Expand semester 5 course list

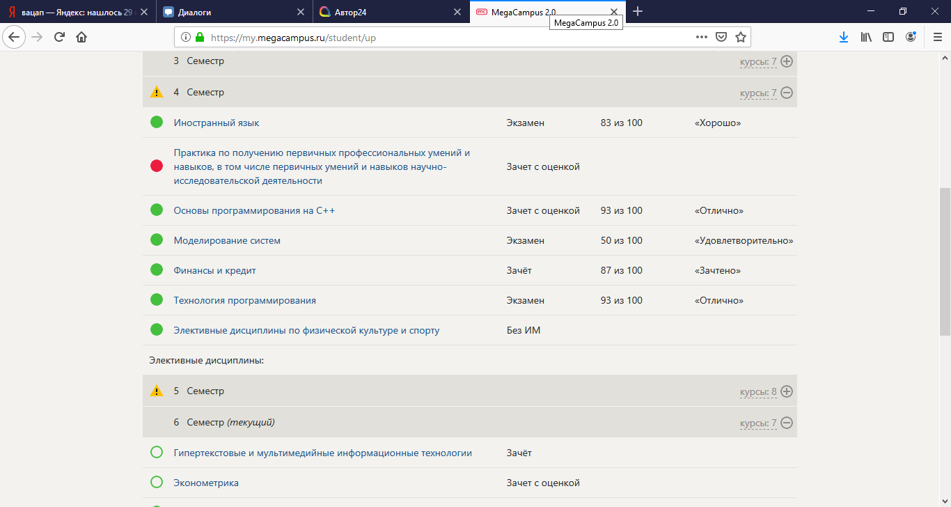(x=787, y=391)
